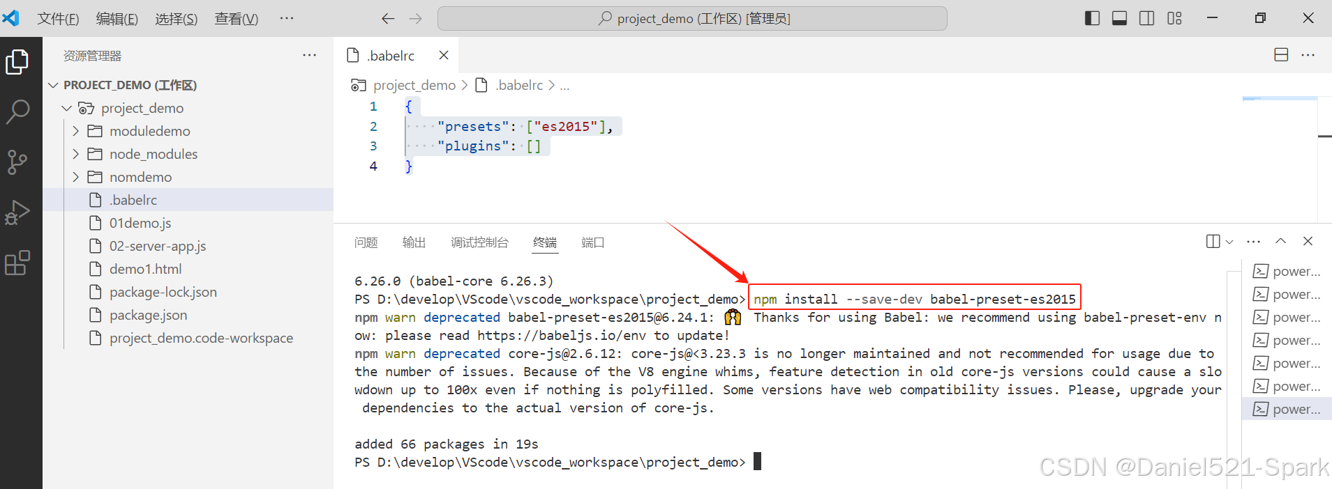Click the VS Code logo icon
This screenshot has height=489, width=1332.
(x=10, y=18)
